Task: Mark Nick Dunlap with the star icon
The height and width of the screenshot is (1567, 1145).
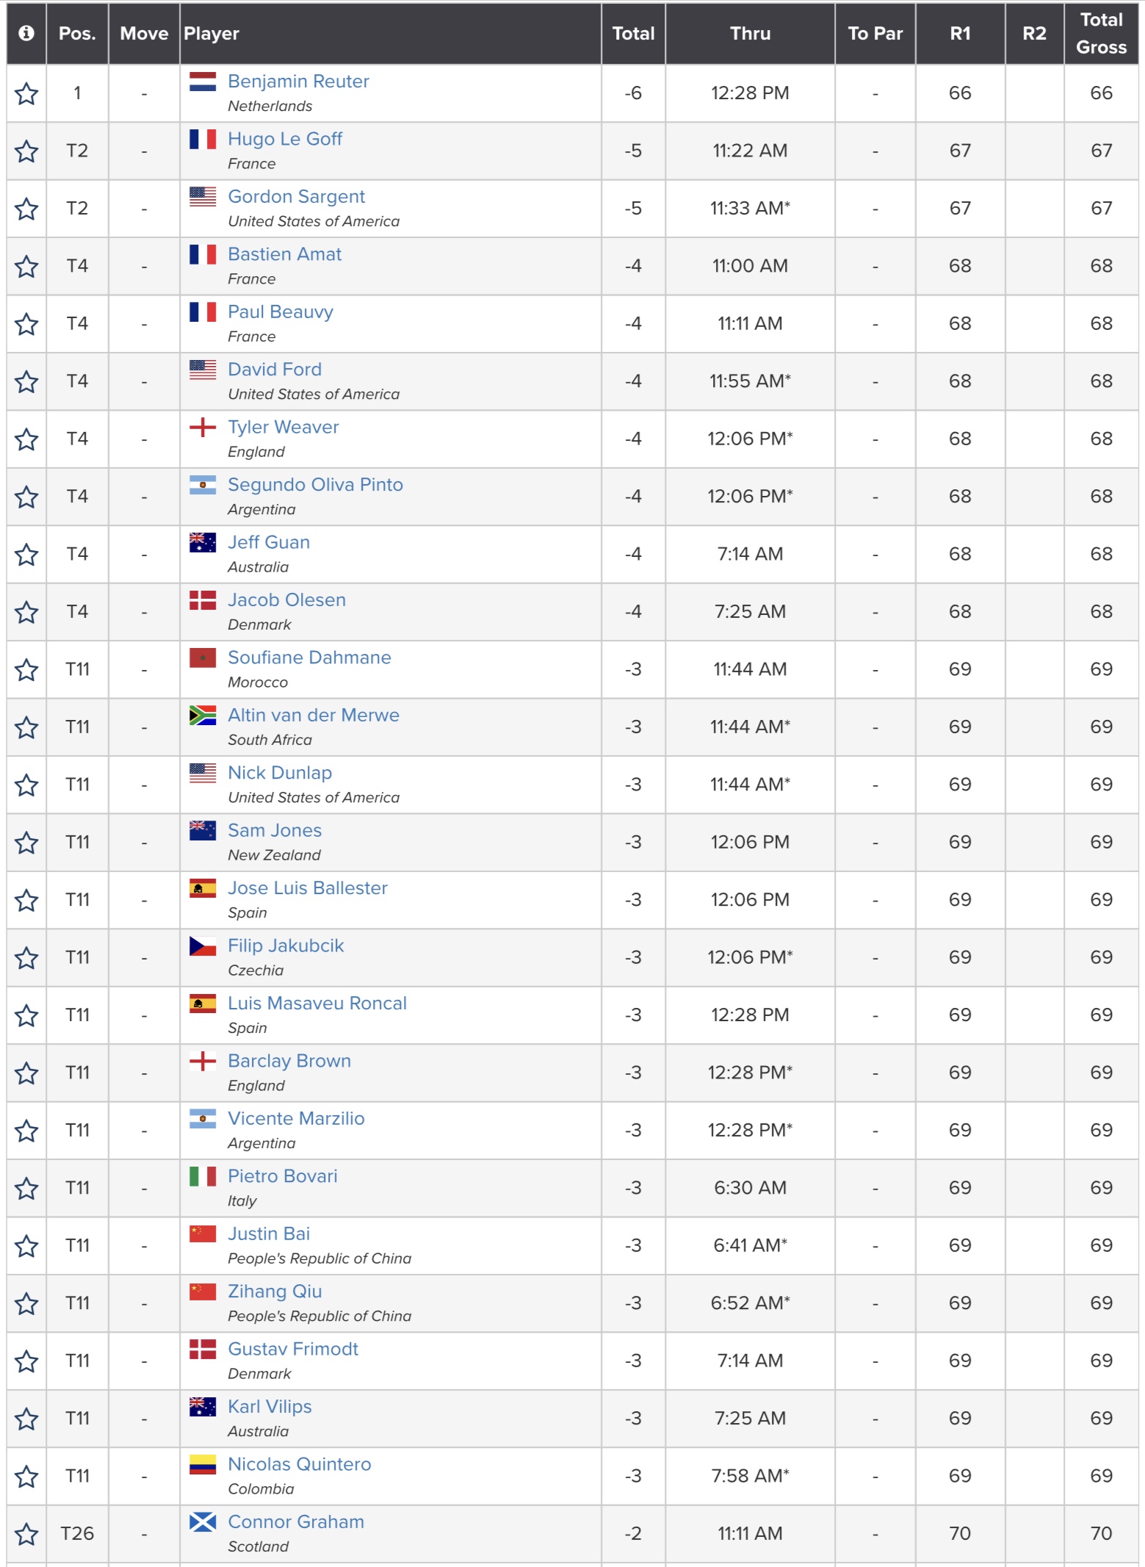Action: point(26,785)
